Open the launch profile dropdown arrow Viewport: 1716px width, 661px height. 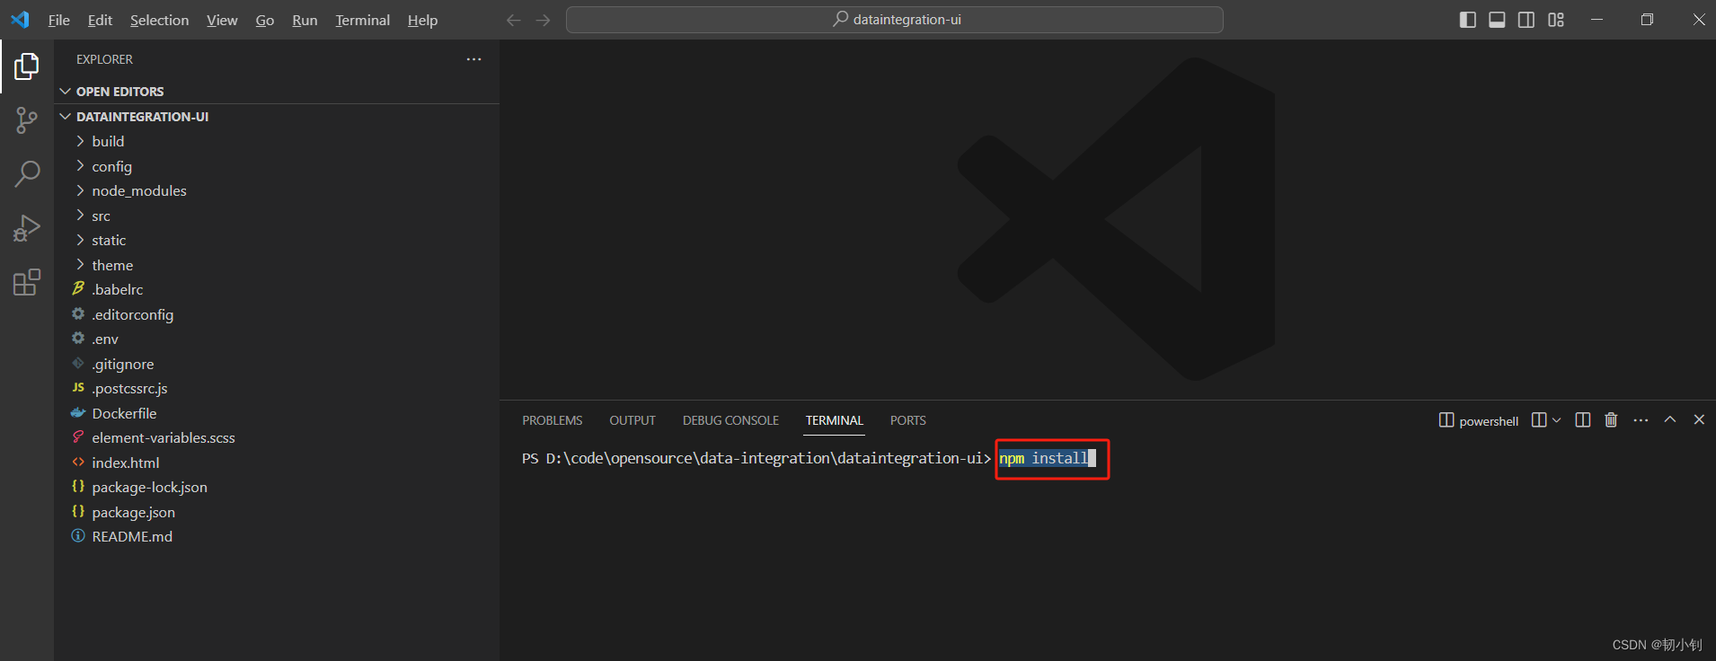(x=1556, y=420)
